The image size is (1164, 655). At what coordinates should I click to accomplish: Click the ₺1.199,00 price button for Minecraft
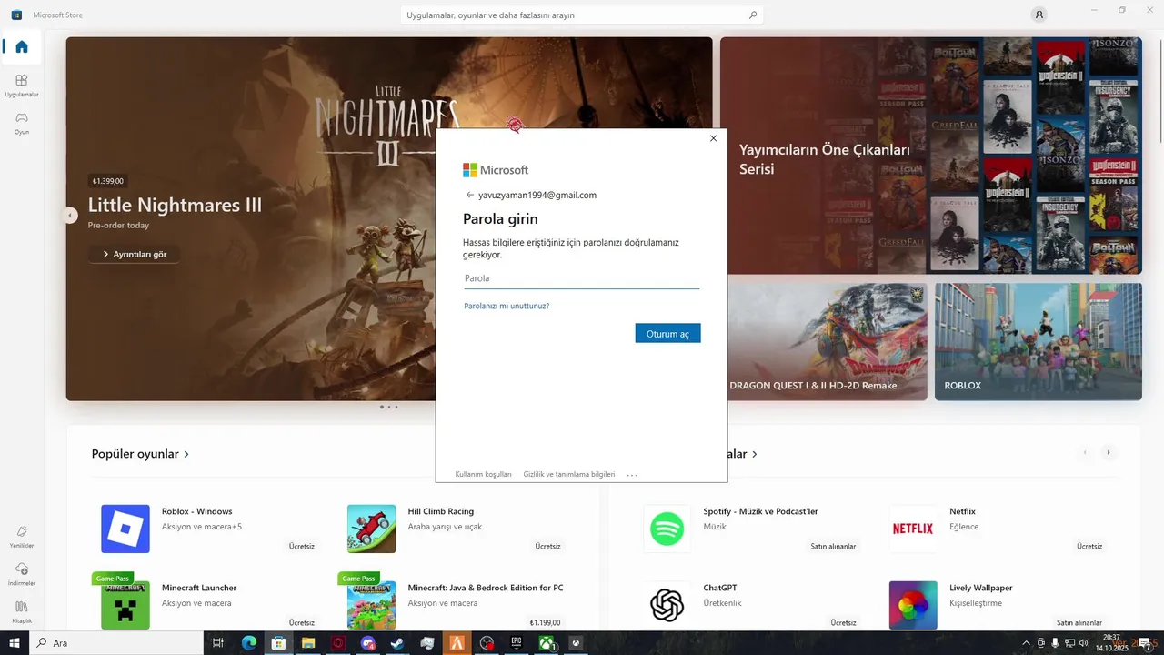coord(546,622)
